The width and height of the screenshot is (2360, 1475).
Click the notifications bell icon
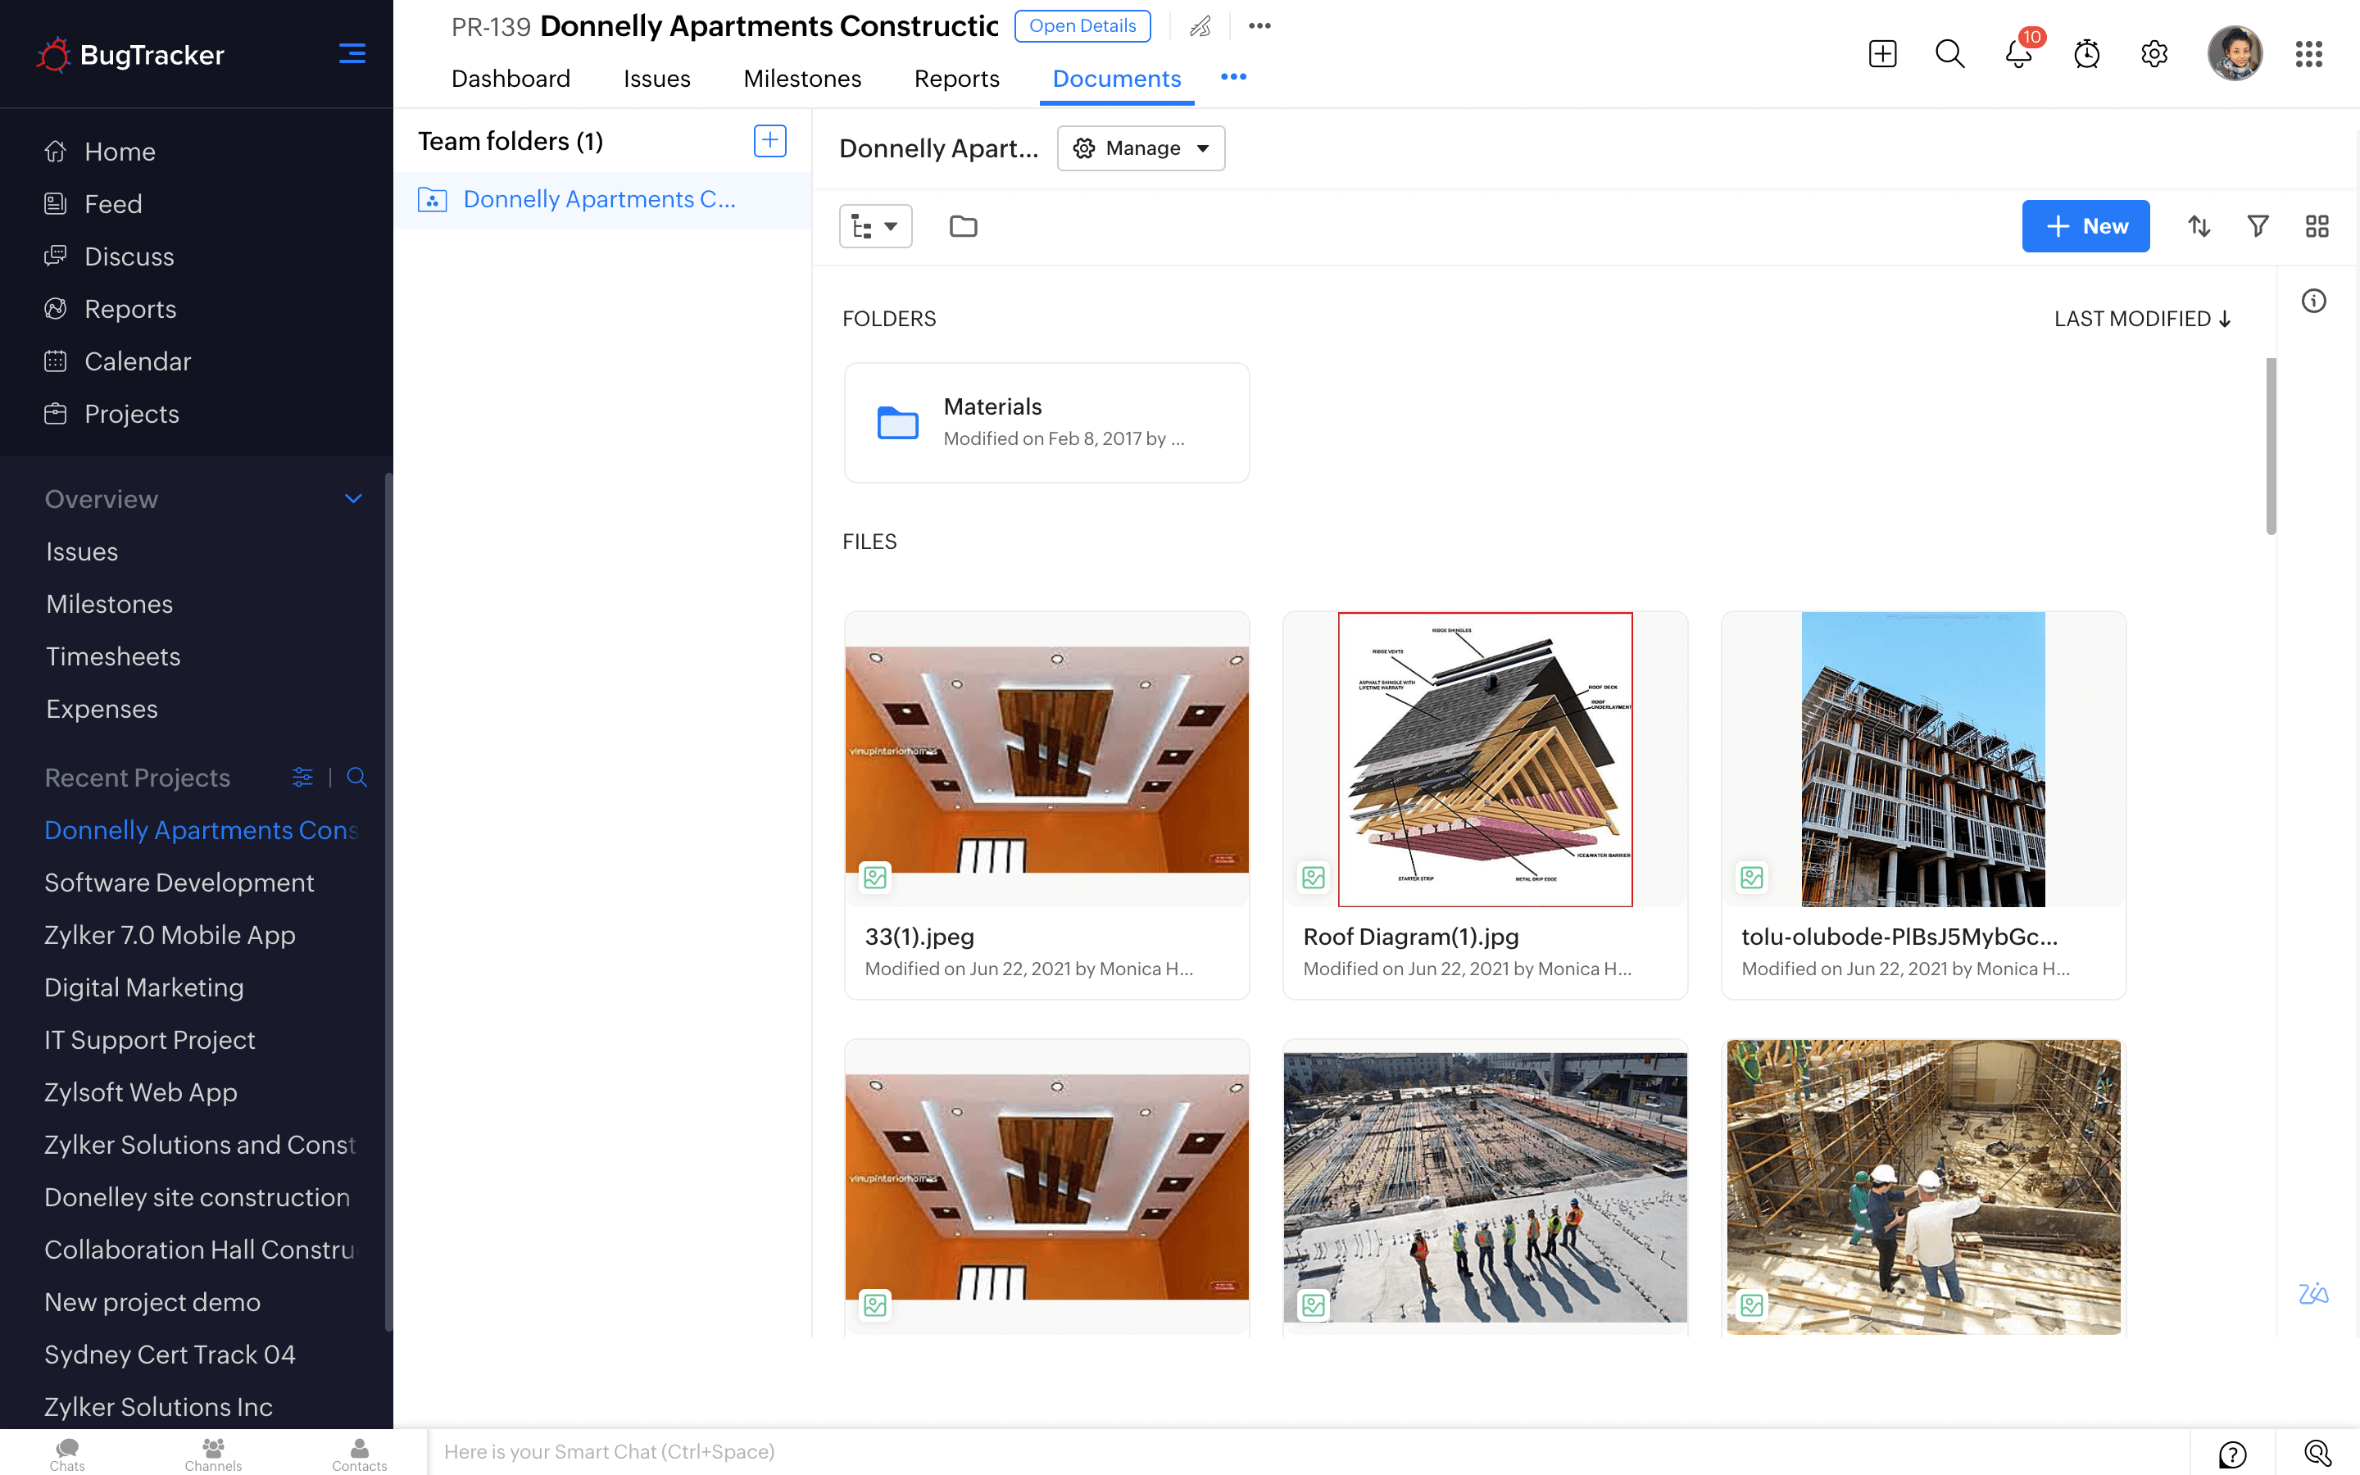click(2017, 53)
